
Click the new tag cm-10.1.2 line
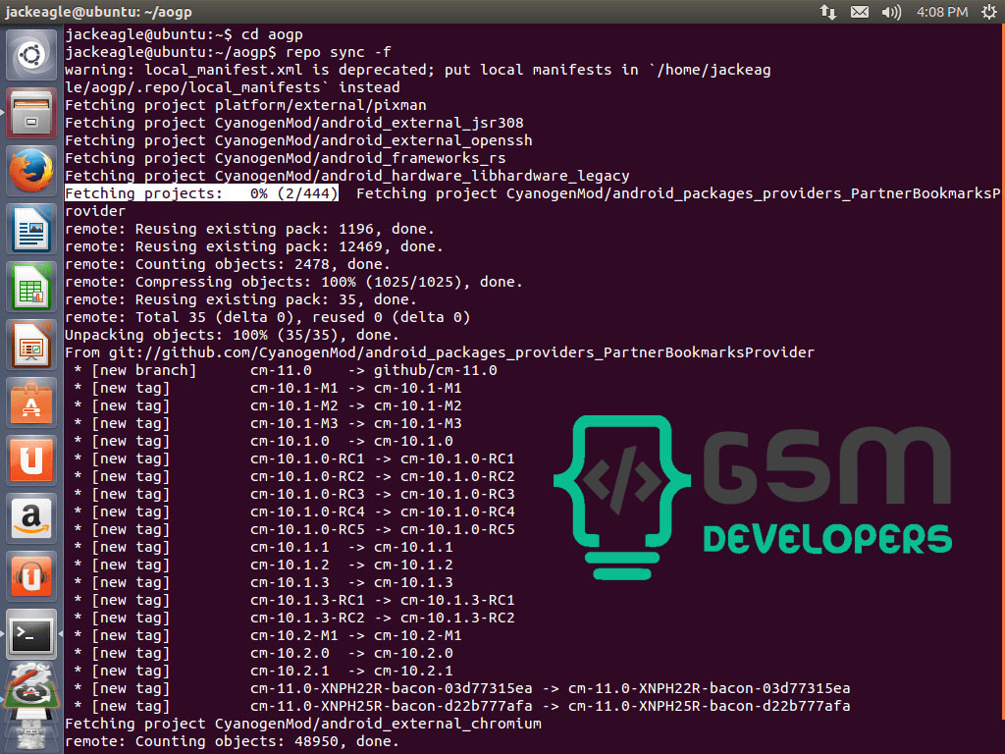click(x=263, y=565)
